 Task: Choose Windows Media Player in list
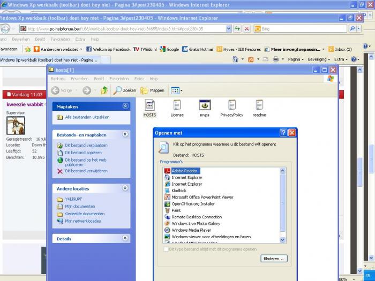click(x=187, y=230)
